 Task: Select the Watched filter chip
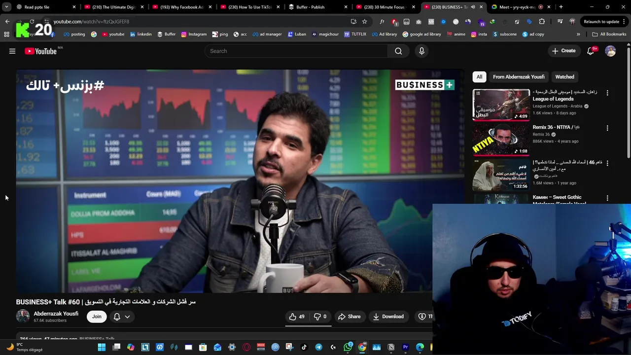[x=564, y=77]
